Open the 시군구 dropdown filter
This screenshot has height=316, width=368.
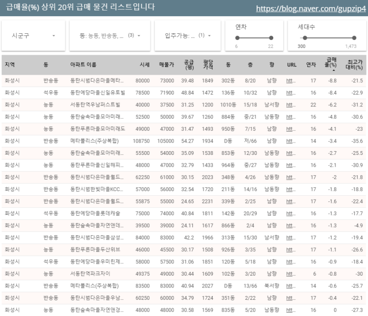(33, 36)
